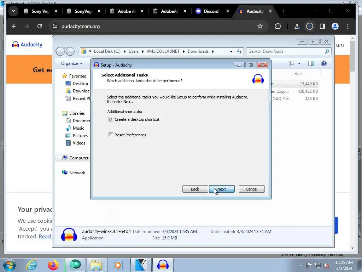Launch Internet Explorer from taskbar

31,265
